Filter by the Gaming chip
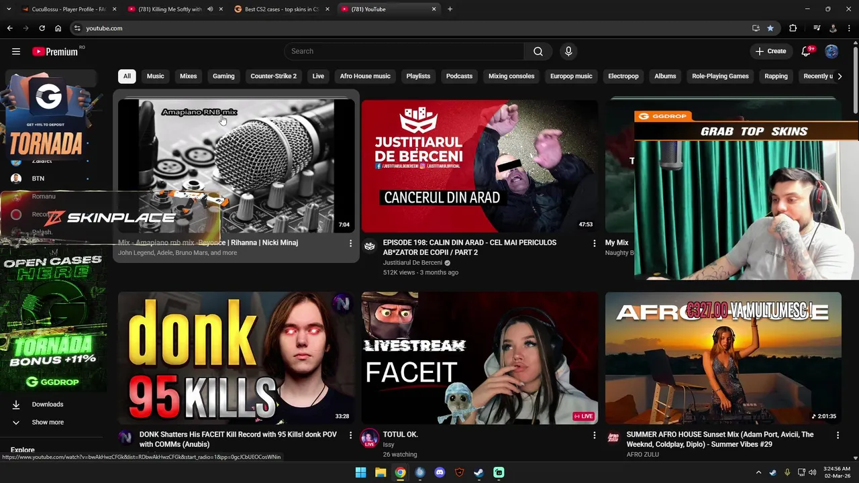Viewport: 859px width, 483px height. 223,76
